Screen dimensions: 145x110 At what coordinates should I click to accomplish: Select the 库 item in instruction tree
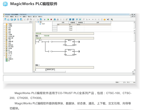tap(8, 61)
